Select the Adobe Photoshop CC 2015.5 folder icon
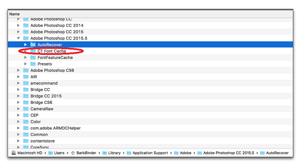 pyautogui.click(x=26, y=38)
